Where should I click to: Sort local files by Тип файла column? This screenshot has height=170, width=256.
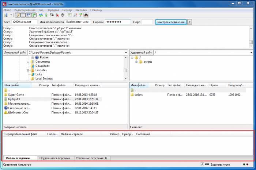59,85
